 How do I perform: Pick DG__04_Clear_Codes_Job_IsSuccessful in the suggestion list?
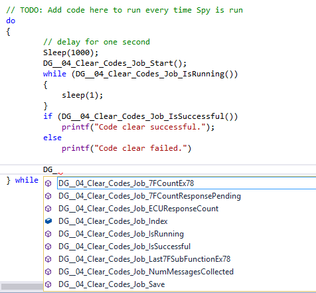pos(124,246)
